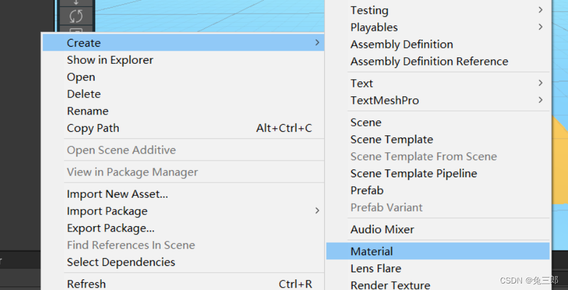Rename the selected asset
The image size is (568, 290).
point(87,111)
